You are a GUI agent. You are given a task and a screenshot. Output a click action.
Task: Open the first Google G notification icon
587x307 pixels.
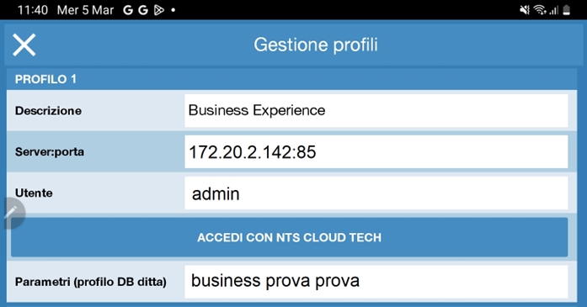128,10
